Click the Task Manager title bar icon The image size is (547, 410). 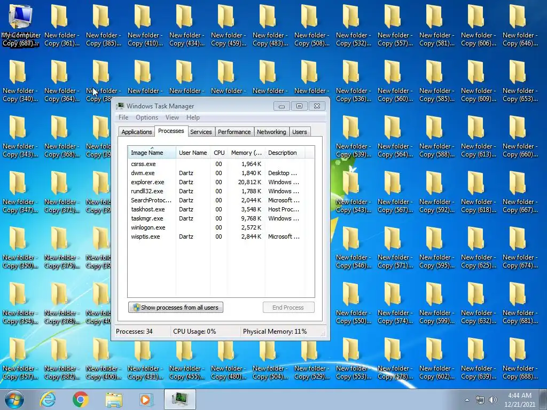point(120,106)
